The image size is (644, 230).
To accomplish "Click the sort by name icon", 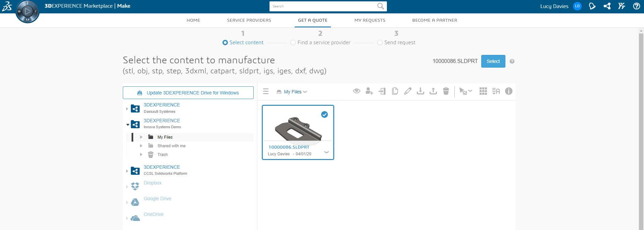I will [x=496, y=91].
